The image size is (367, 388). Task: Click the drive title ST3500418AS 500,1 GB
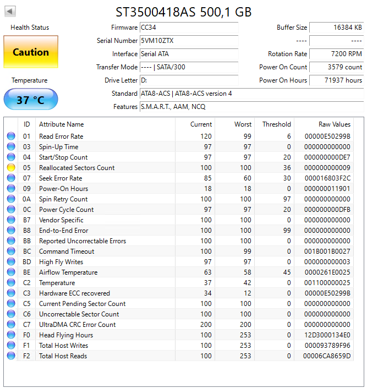(184, 12)
